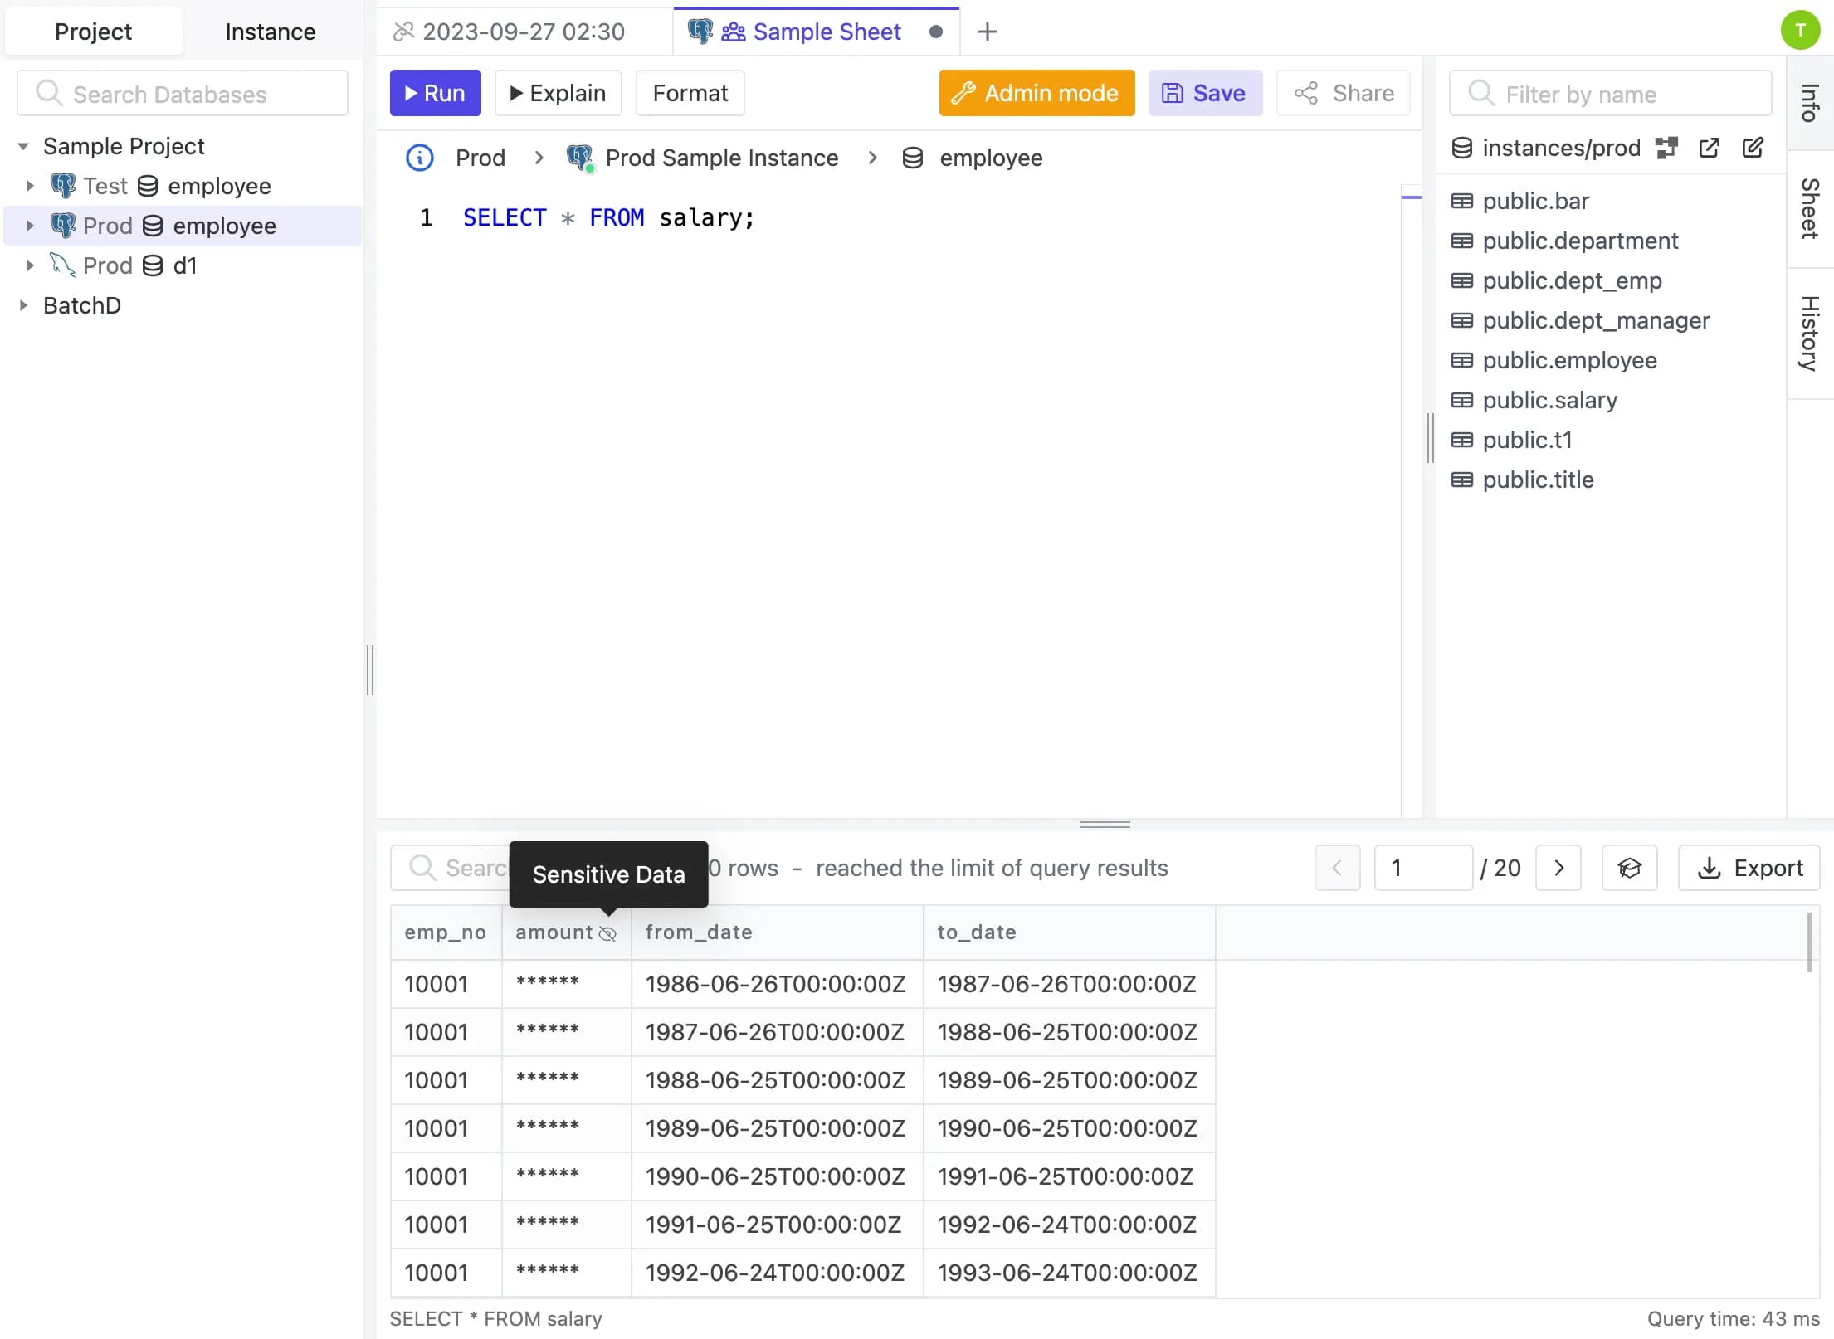
Task: Click the Filter by name search input
Action: point(1613,94)
